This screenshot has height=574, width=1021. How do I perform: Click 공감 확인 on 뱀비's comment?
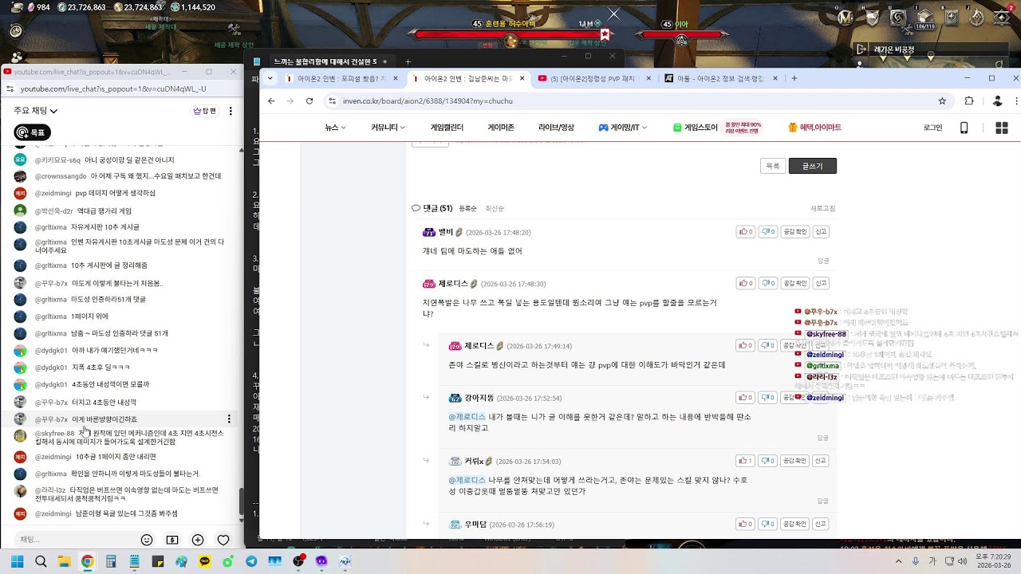(x=794, y=232)
